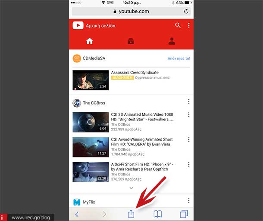Image resolution: width=263 pixels, height=221 pixels.
Task: Open the Phoenix 9 Sci-Fi film title
Action: 142,167
